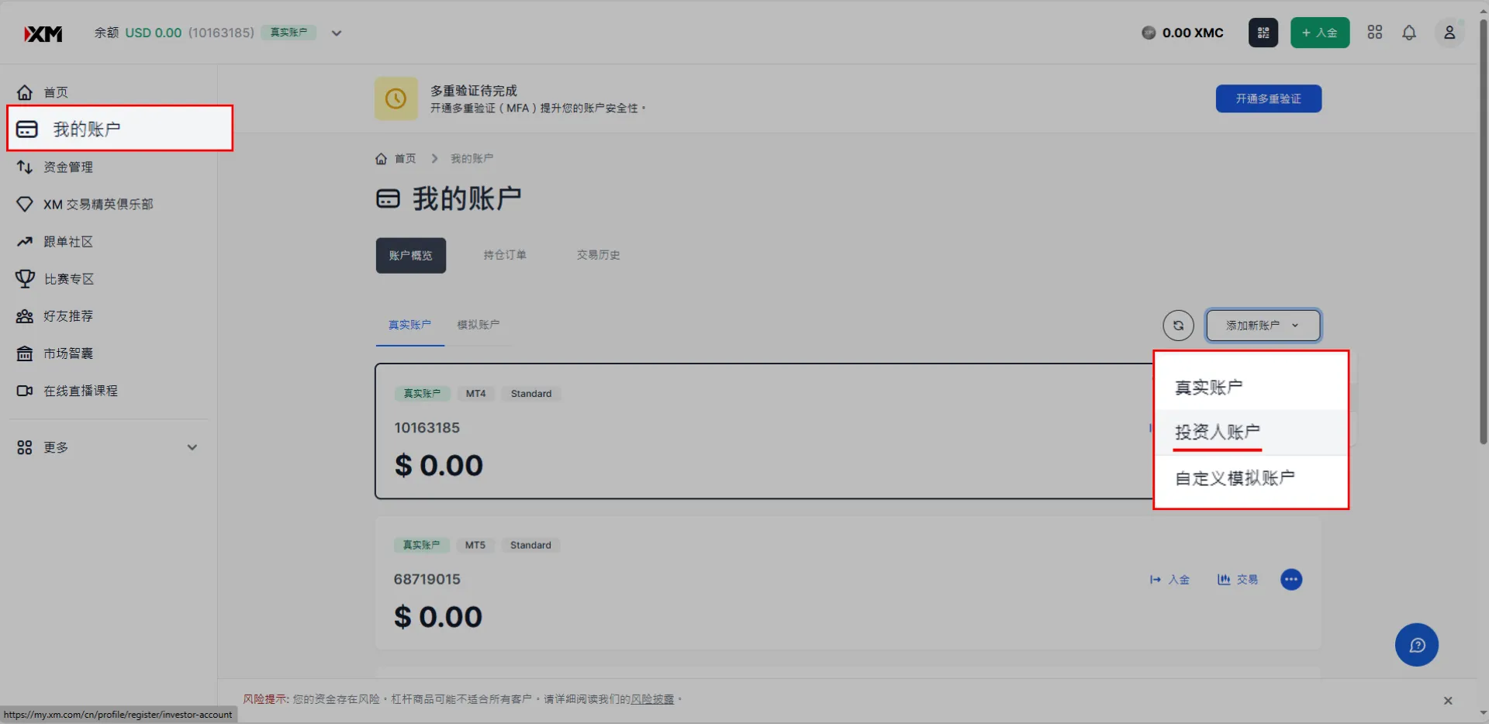
Task: Toggle the 添加新账户 dropdown
Action: point(1263,326)
